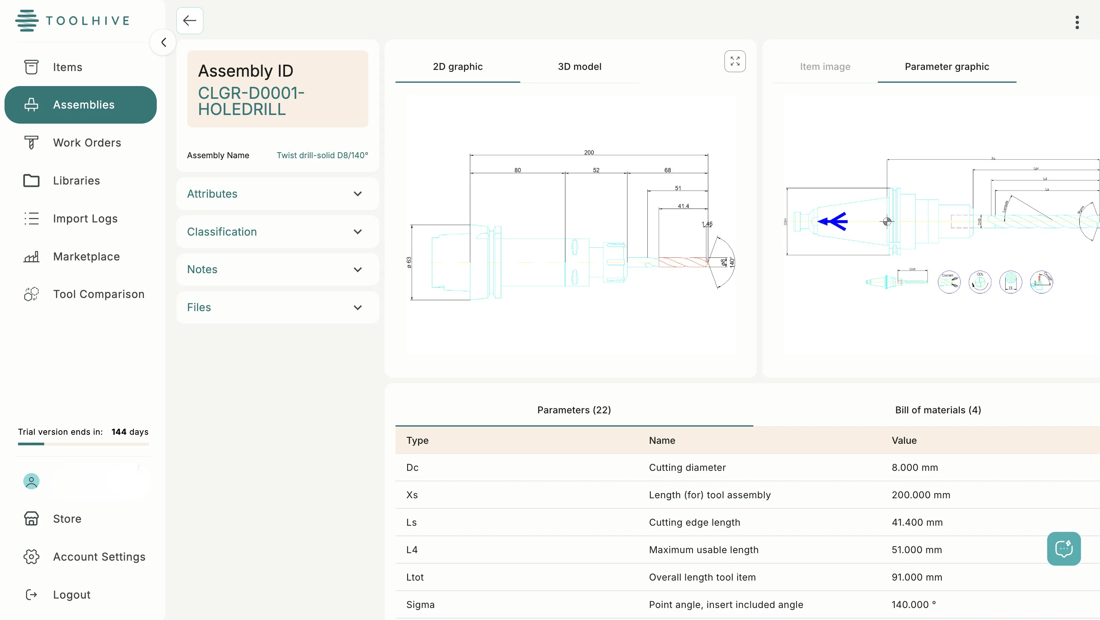Open the chat assistant bubble
This screenshot has height=620, width=1100.
click(x=1063, y=548)
